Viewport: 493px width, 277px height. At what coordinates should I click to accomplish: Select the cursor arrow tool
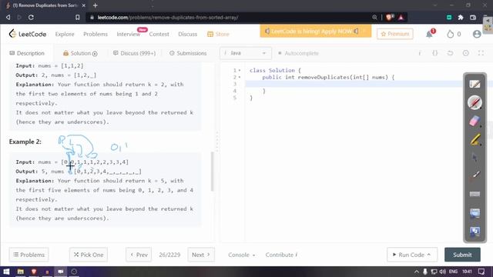pos(475,157)
